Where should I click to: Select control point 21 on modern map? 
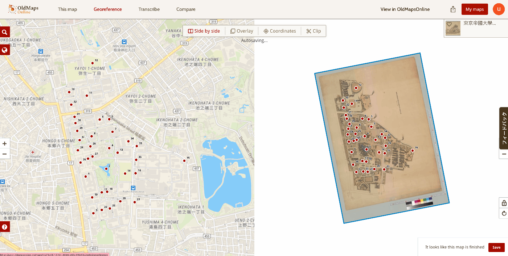tap(135, 202)
